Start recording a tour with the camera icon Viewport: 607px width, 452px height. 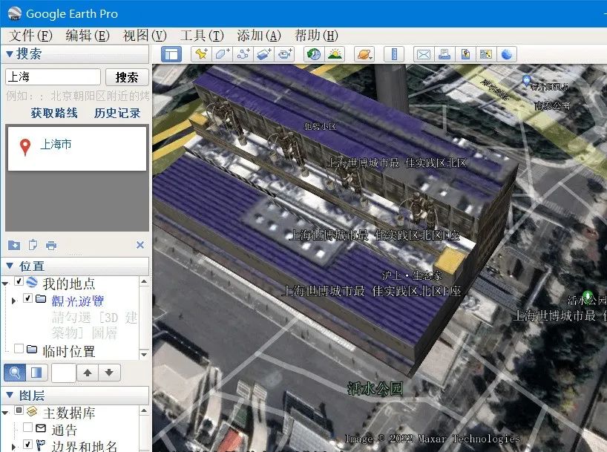coord(284,54)
